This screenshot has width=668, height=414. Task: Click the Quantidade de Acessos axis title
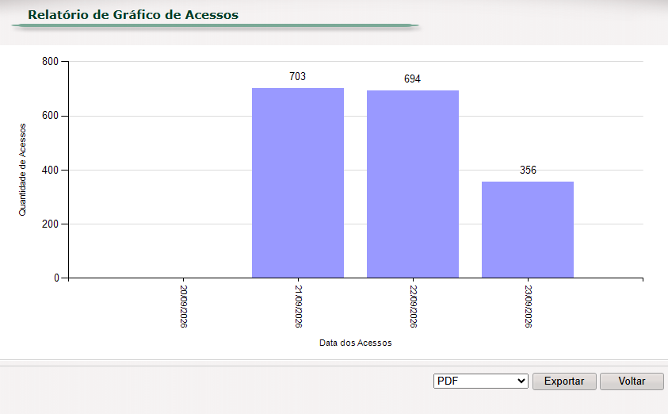[x=22, y=170]
